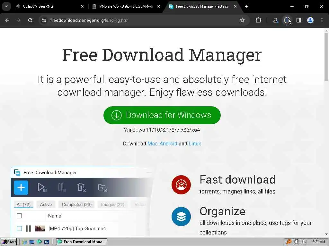329x246 pixels.
Task: Click the fourth quick launch window icon
Action: tap(46, 242)
